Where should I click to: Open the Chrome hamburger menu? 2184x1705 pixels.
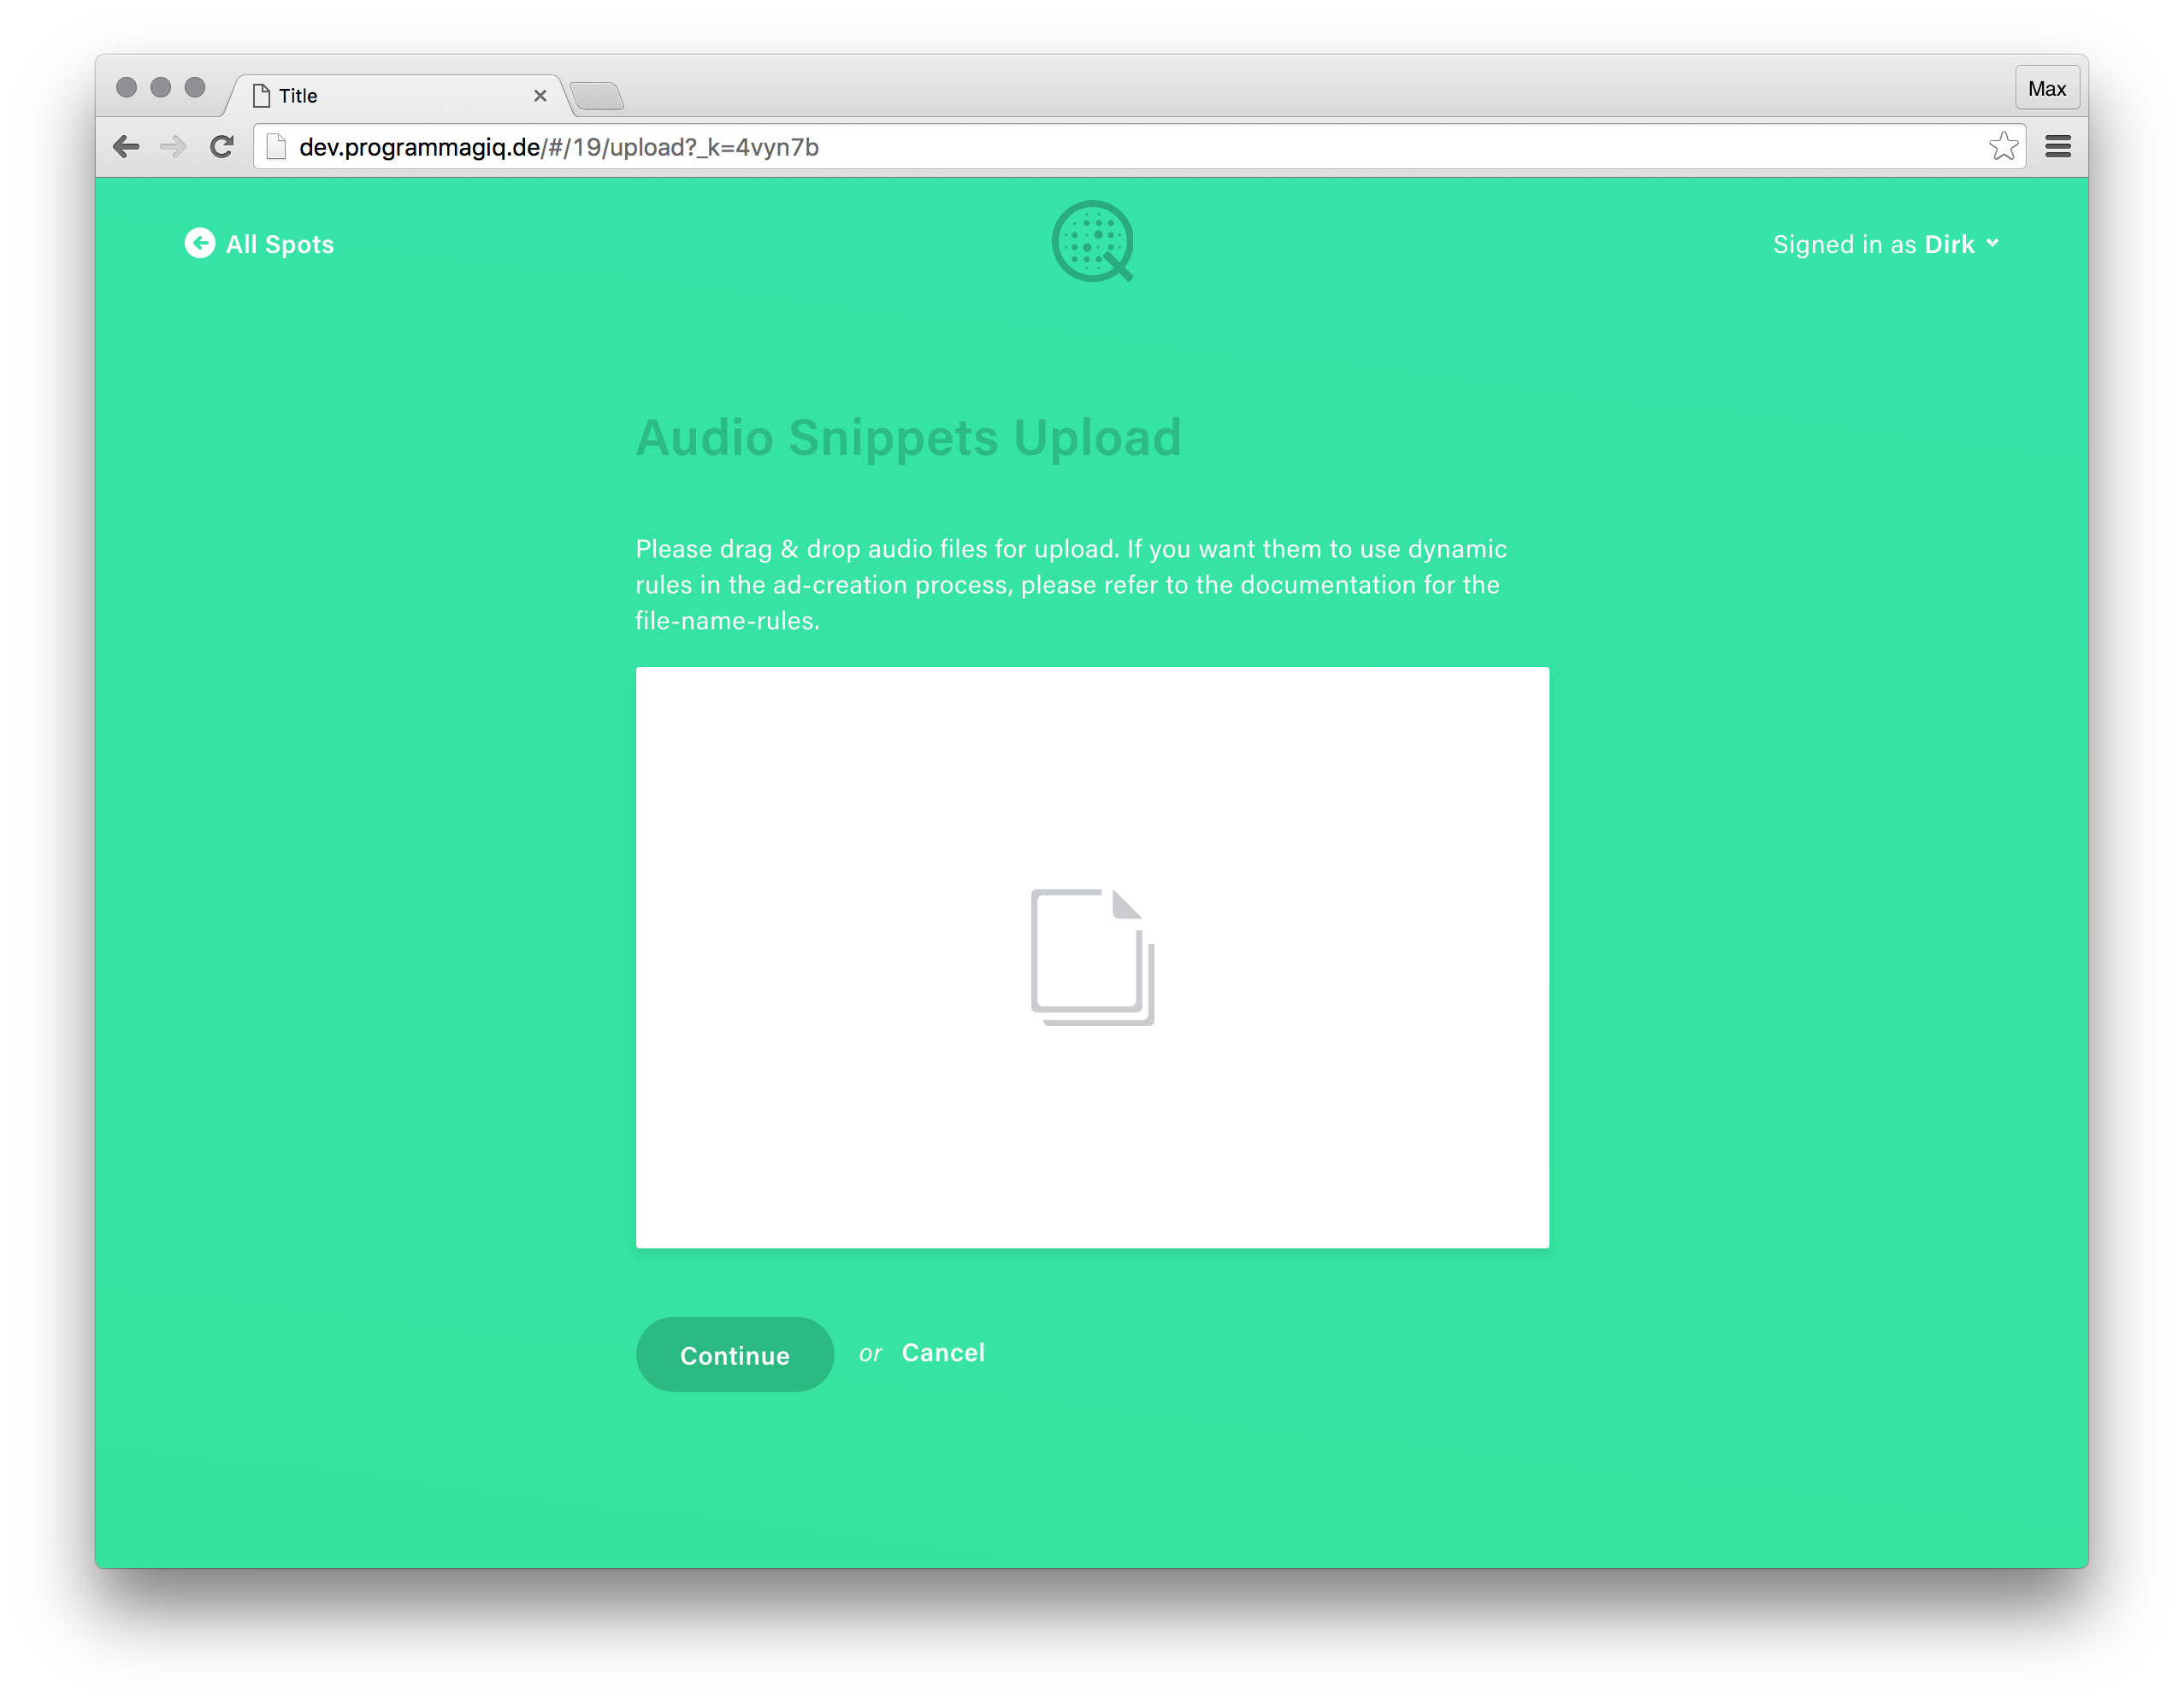(x=2057, y=147)
